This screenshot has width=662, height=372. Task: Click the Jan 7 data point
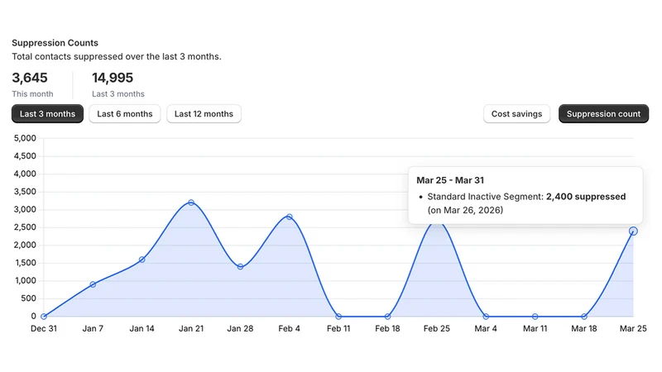pyautogui.click(x=93, y=284)
